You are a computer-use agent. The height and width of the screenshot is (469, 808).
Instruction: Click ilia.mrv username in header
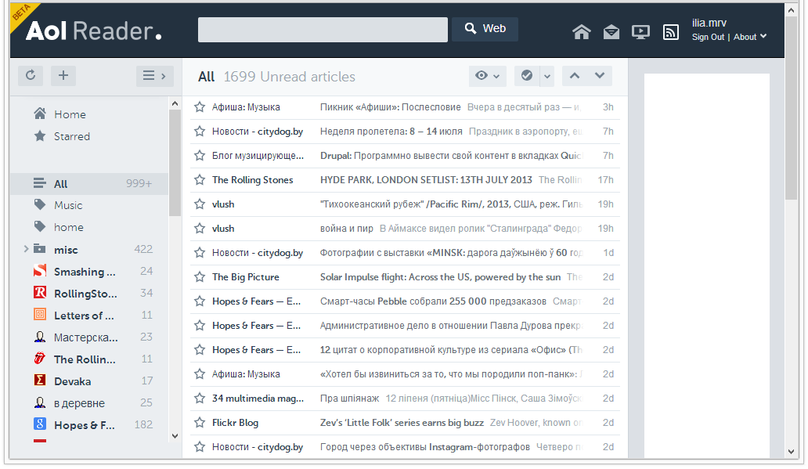[709, 23]
